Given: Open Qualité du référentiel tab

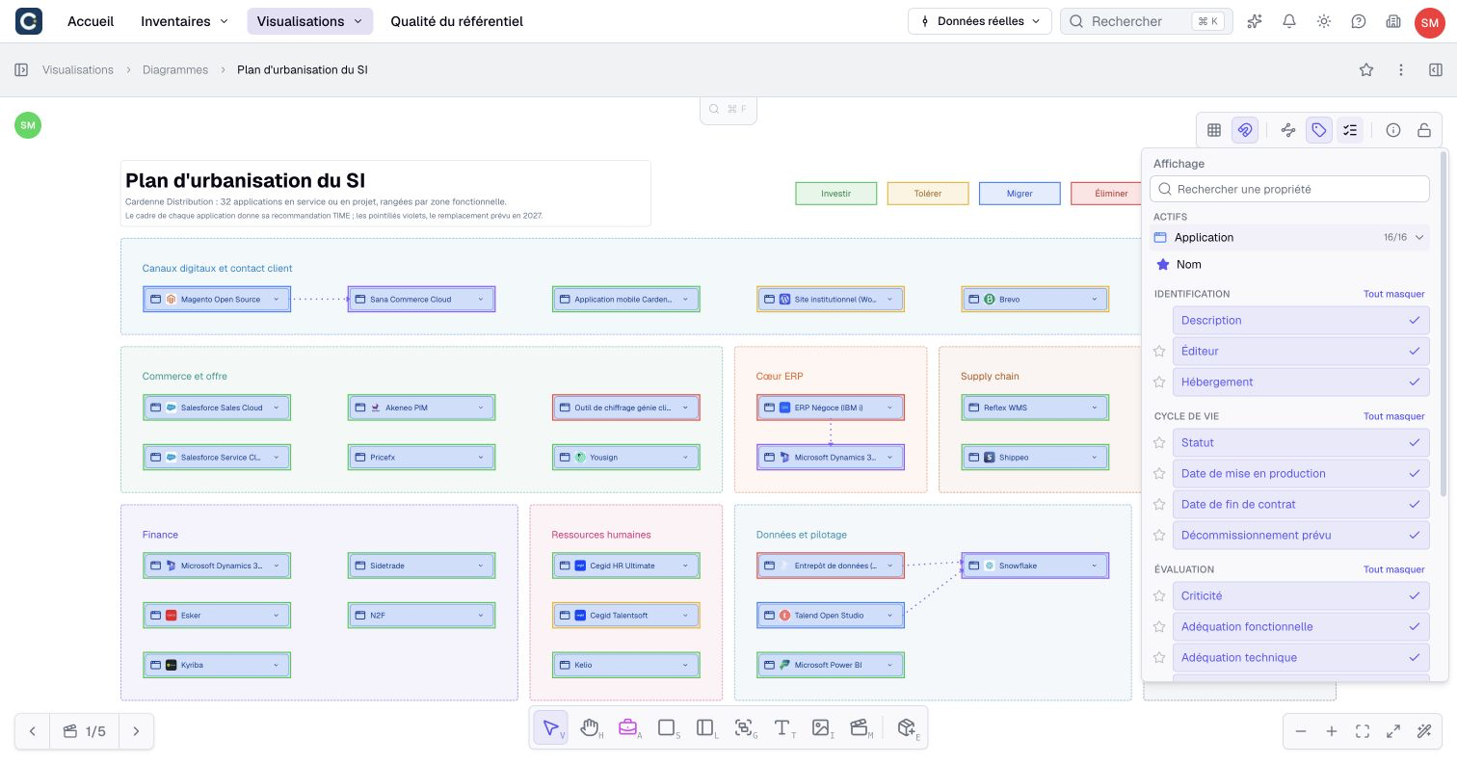Looking at the screenshot, I should [x=457, y=21].
